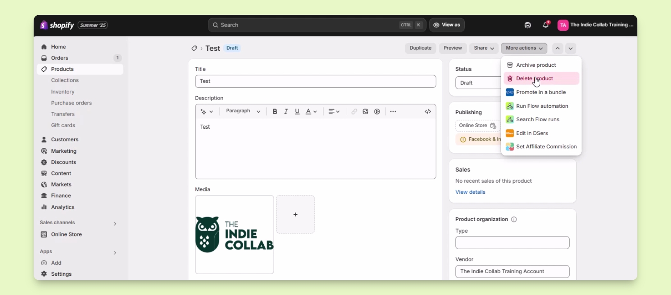This screenshot has height=295, width=671.
Task: Click the Duplicate button
Action: [x=420, y=48]
